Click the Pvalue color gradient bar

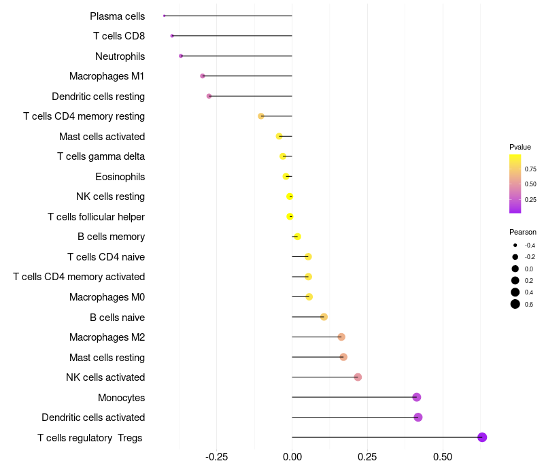click(x=515, y=184)
